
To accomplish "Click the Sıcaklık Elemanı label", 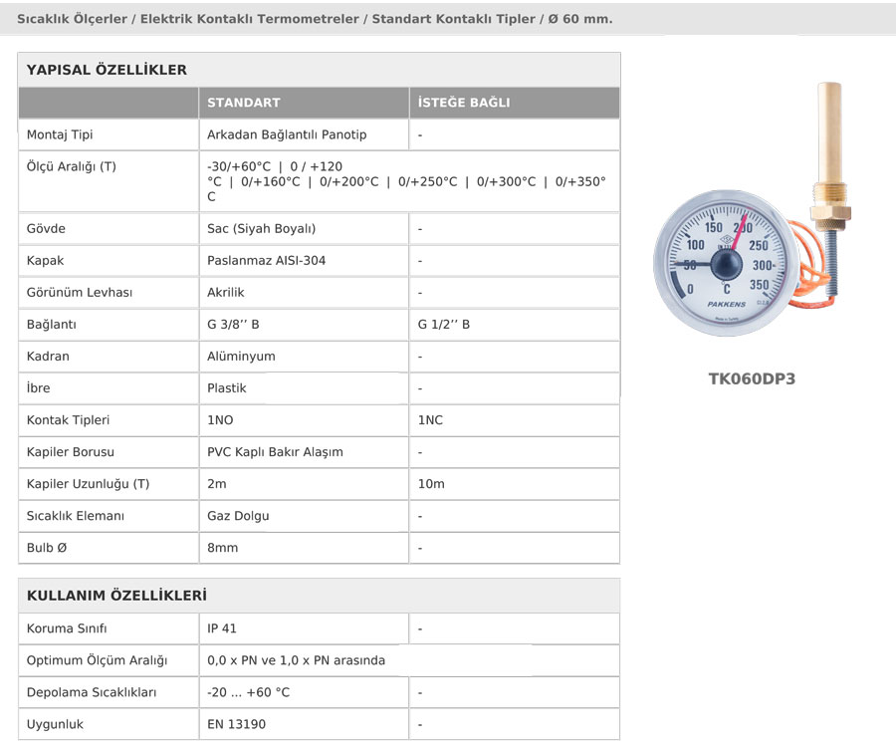I will coord(76,516).
